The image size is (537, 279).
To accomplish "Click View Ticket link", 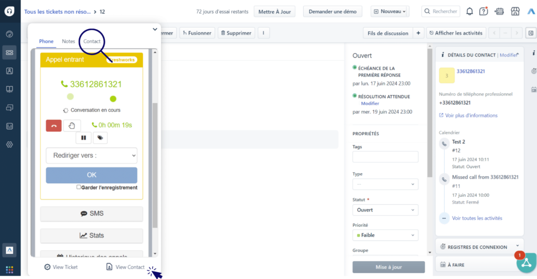I will [61, 267].
